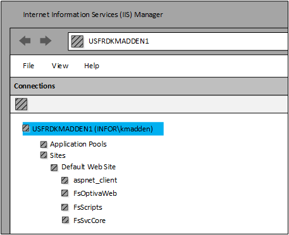Click the FsOptivaWeb application icon
This screenshot has width=289, height=235.
coord(65,193)
